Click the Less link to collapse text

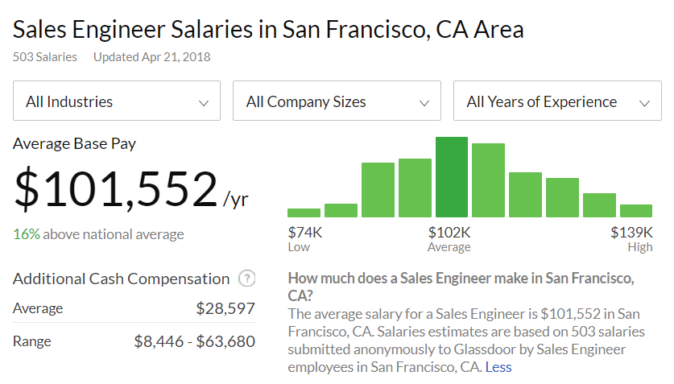[498, 367]
